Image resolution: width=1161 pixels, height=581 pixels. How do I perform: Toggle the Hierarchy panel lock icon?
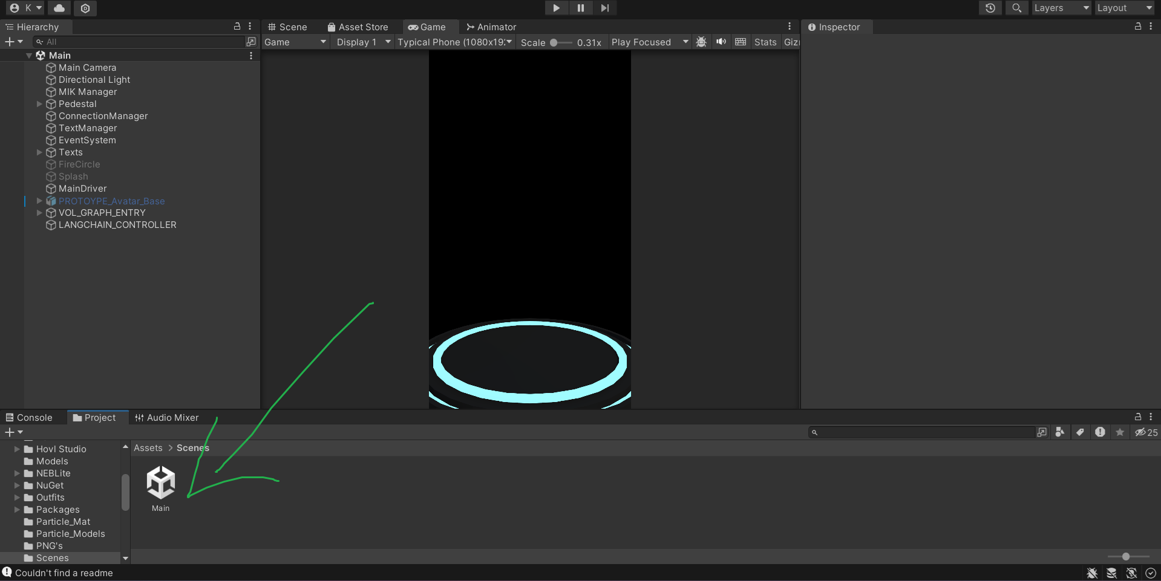pyautogui.click(x=237, y=27)
